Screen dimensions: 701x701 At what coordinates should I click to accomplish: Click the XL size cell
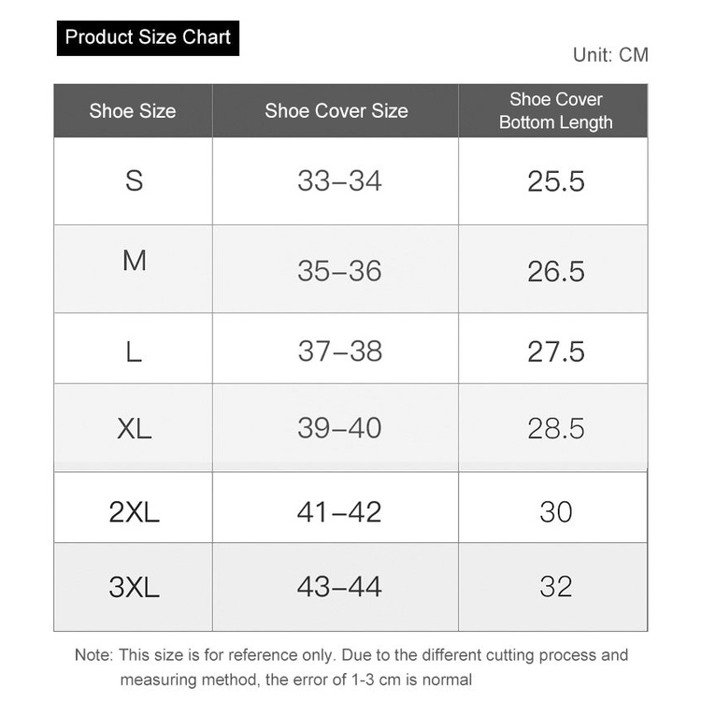point(134,429)
